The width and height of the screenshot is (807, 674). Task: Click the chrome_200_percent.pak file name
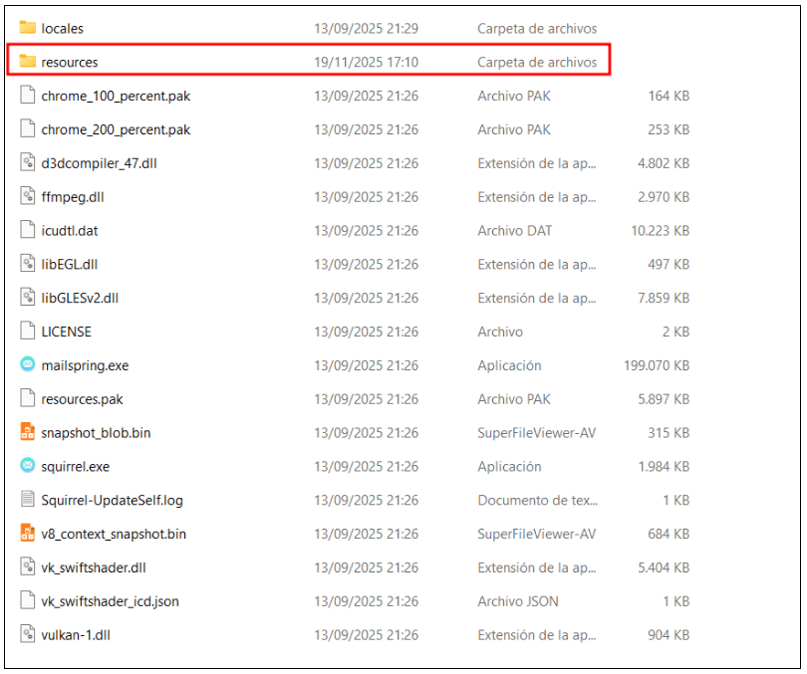coord(116,129)
